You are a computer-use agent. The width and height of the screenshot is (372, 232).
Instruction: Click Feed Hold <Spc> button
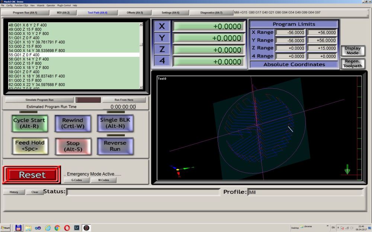tap(30, 146)
